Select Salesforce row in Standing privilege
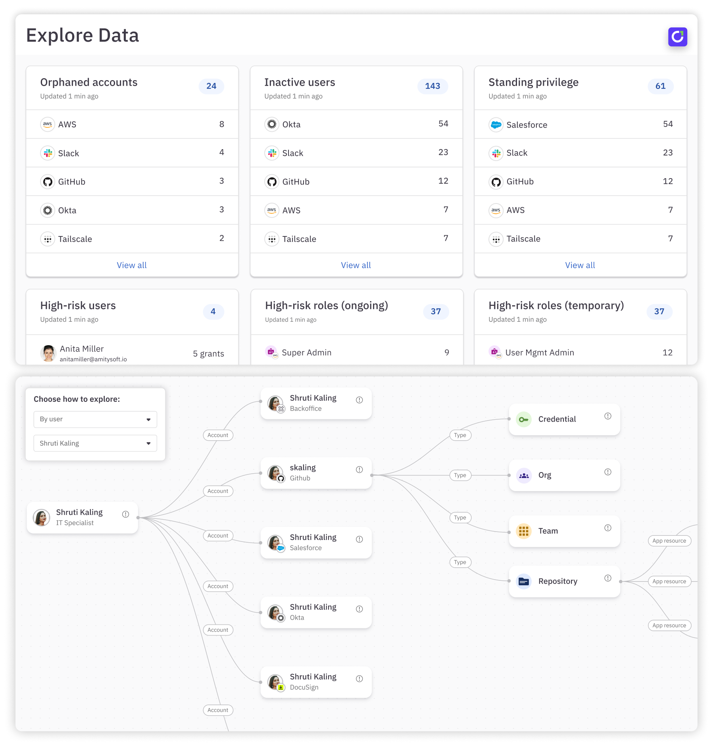Image resolution: width=713 pixels, height=745 pixels. 580,125
